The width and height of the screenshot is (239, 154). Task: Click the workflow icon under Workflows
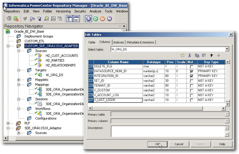click(x=39, y=113)
